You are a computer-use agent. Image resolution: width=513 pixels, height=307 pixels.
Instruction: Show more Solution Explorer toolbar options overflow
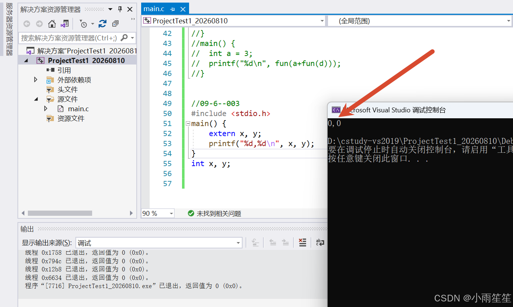(x=133, y=19)
